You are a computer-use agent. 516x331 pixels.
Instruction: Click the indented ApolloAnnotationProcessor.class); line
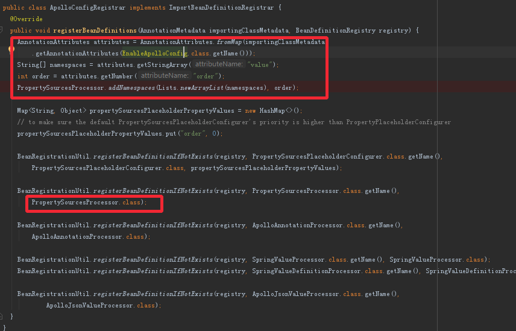(x=91, y=237)
